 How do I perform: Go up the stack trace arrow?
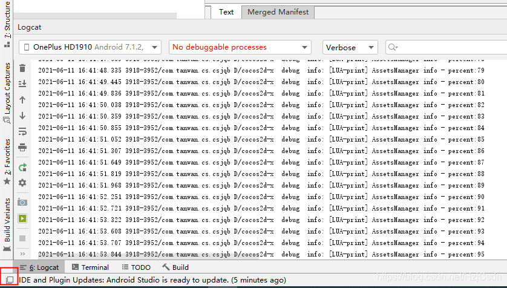point(22,100)
